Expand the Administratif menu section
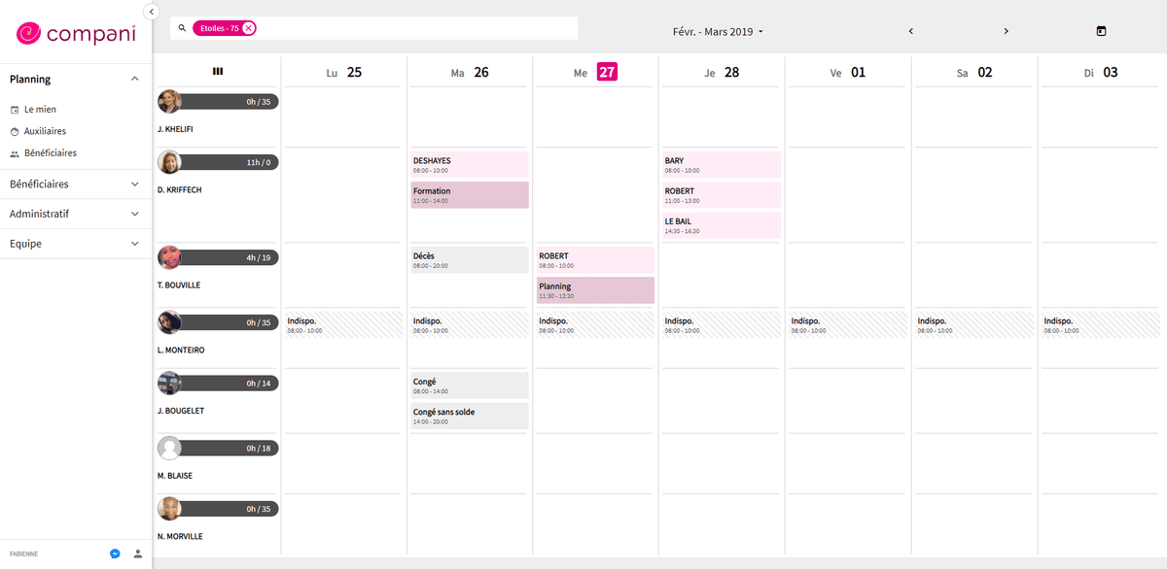This screenshot has width=1167, height=569. pyautogui.click(x=134, y=214)
